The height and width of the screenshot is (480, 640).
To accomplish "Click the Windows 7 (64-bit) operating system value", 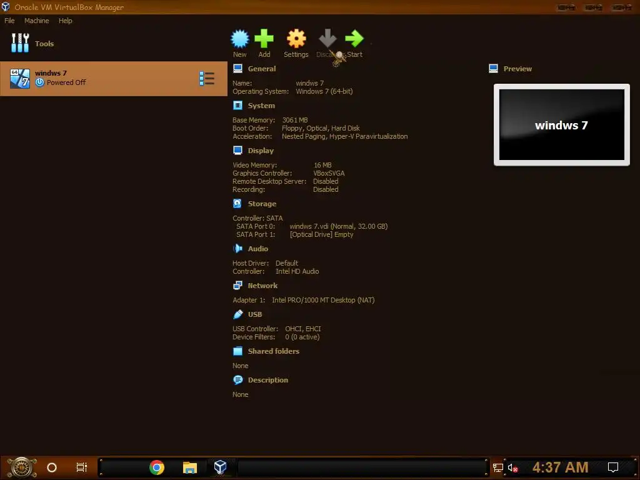I will tap(324, 91).
